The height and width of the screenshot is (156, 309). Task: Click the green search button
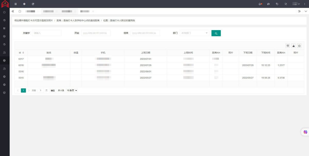216,33
